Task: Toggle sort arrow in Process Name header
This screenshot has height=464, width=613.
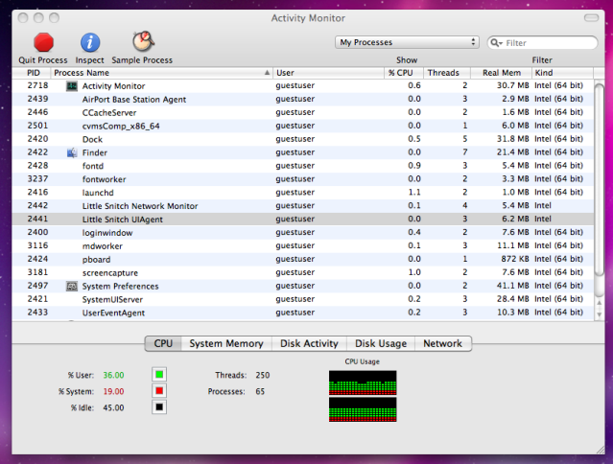Action: 267,73
